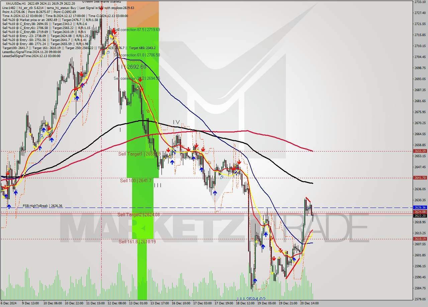Click the black 2622.20 current price tag

[420, 216]
